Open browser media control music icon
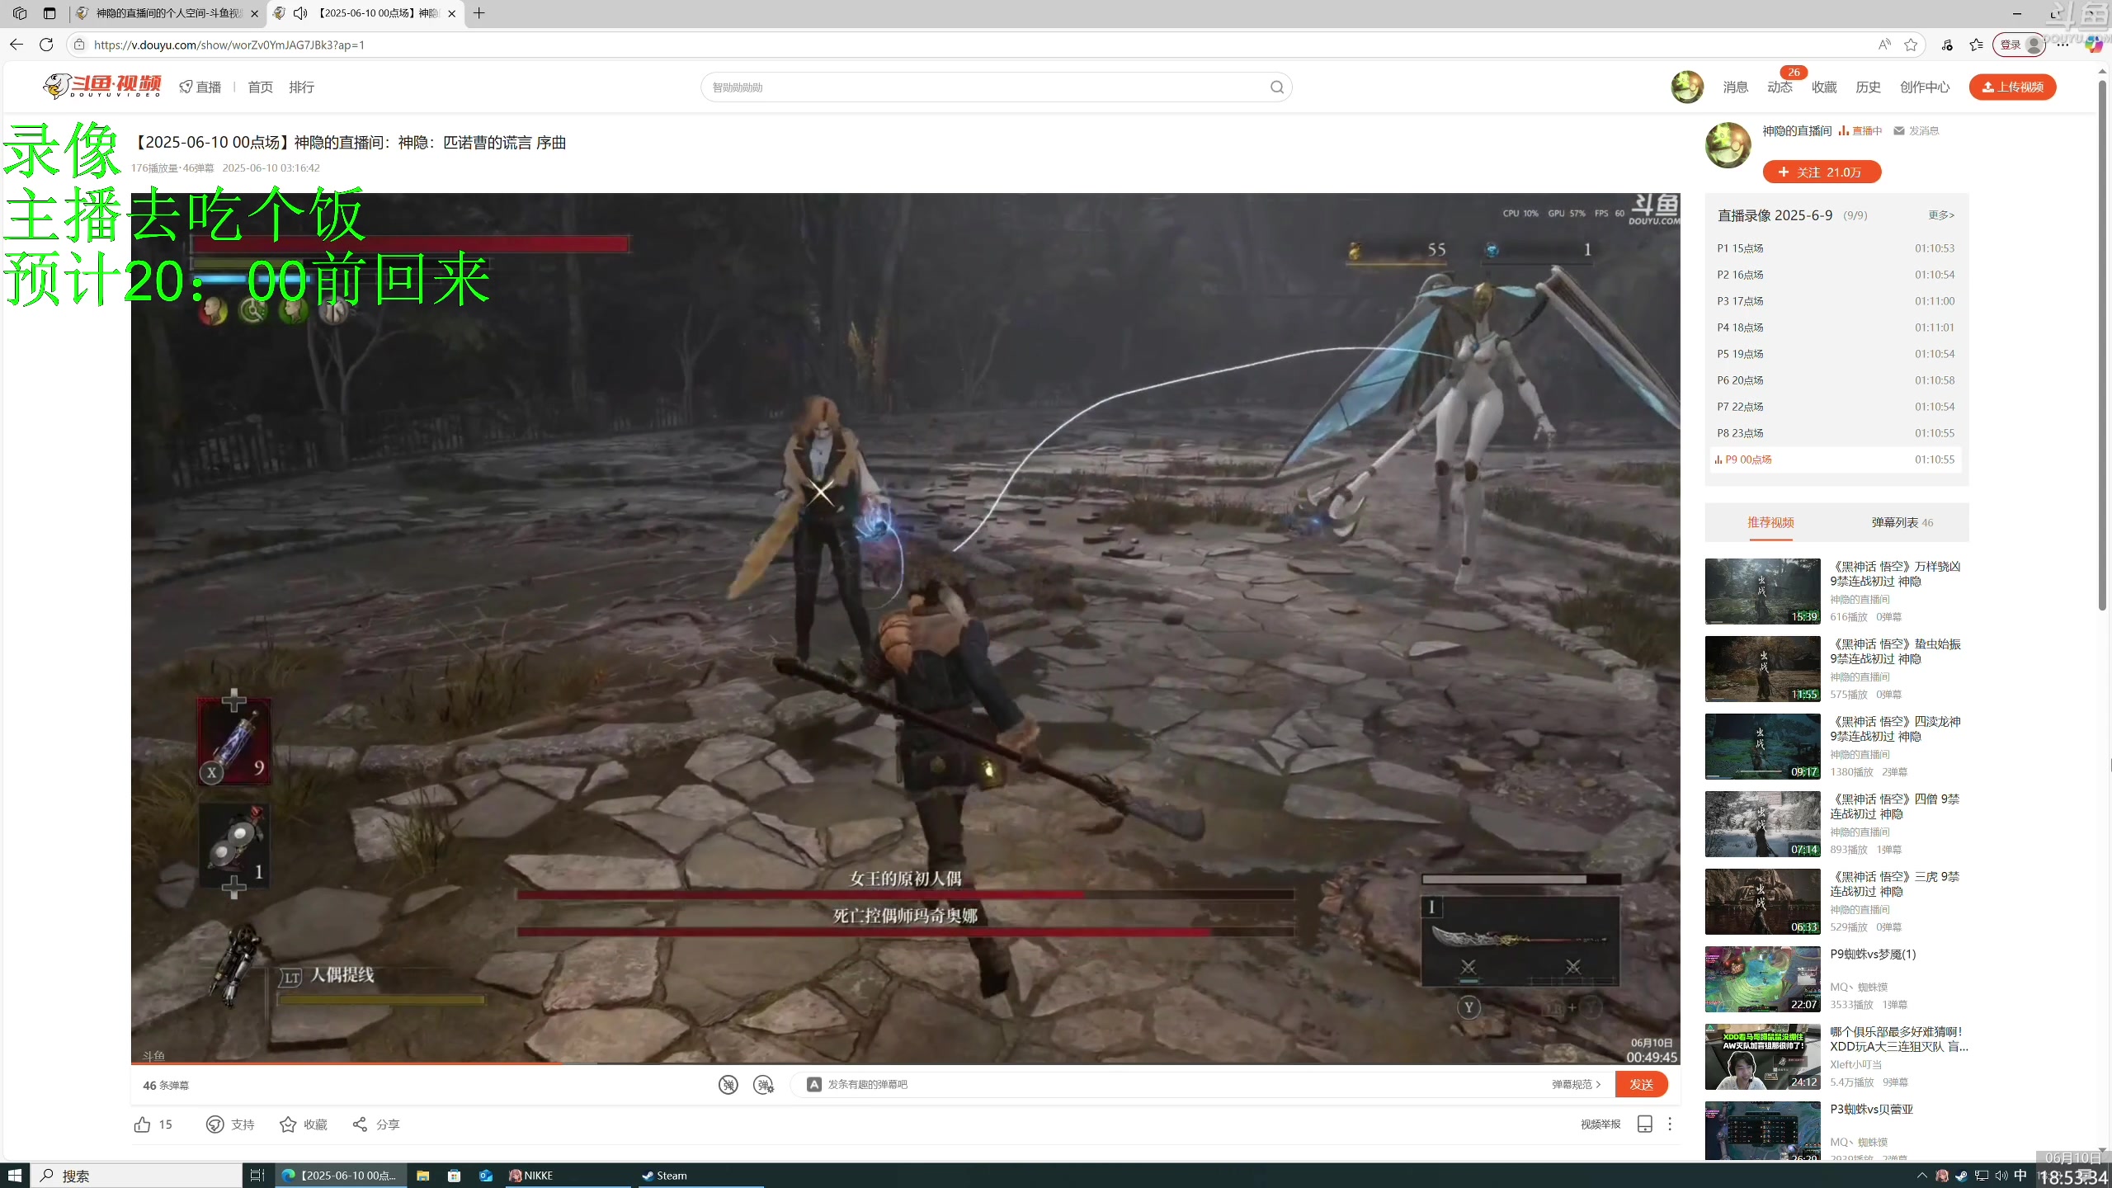This screenshot has height=1188, width=2112. coord(1947,45)
